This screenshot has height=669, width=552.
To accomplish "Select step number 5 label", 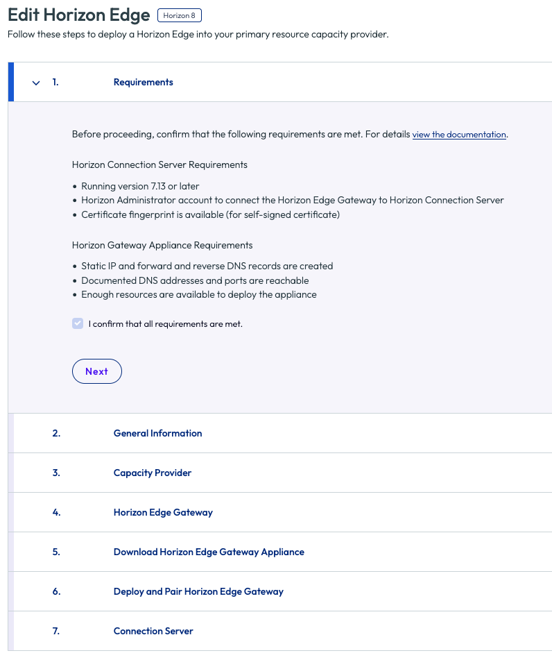I will click(56, 552).
